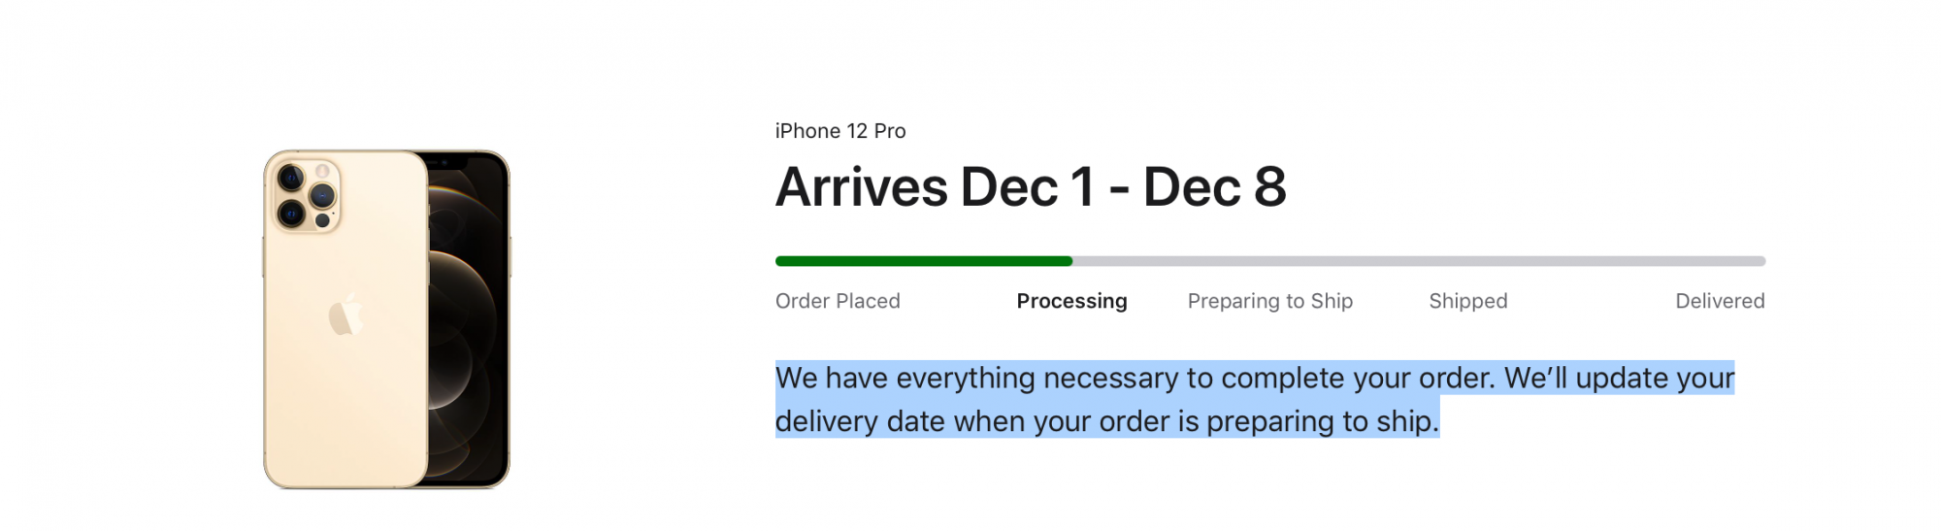Select the "Preparing to Ship" status step

(x=1269, y=301)
